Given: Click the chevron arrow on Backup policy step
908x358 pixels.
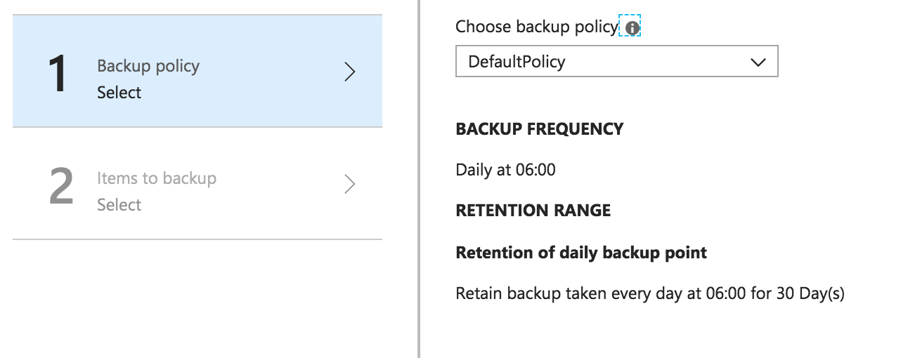Looking at the screenshot, I should tap(350, 72).
